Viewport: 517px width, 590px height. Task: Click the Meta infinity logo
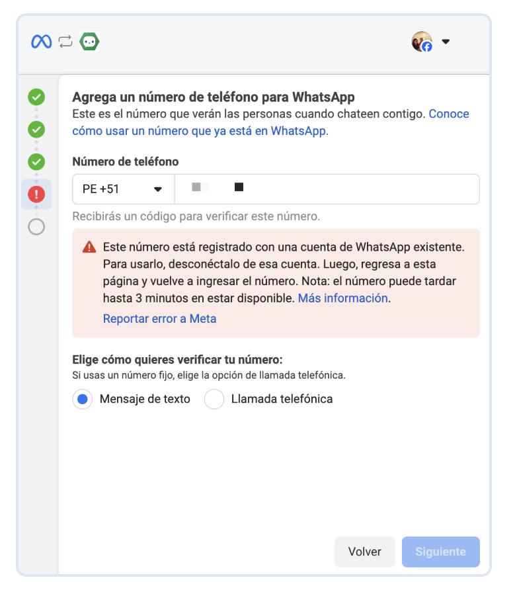point(42,42)
